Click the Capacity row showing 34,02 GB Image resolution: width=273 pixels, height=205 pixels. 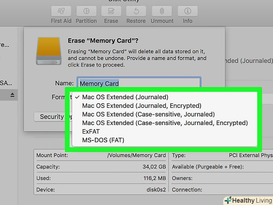pos(101,167)
